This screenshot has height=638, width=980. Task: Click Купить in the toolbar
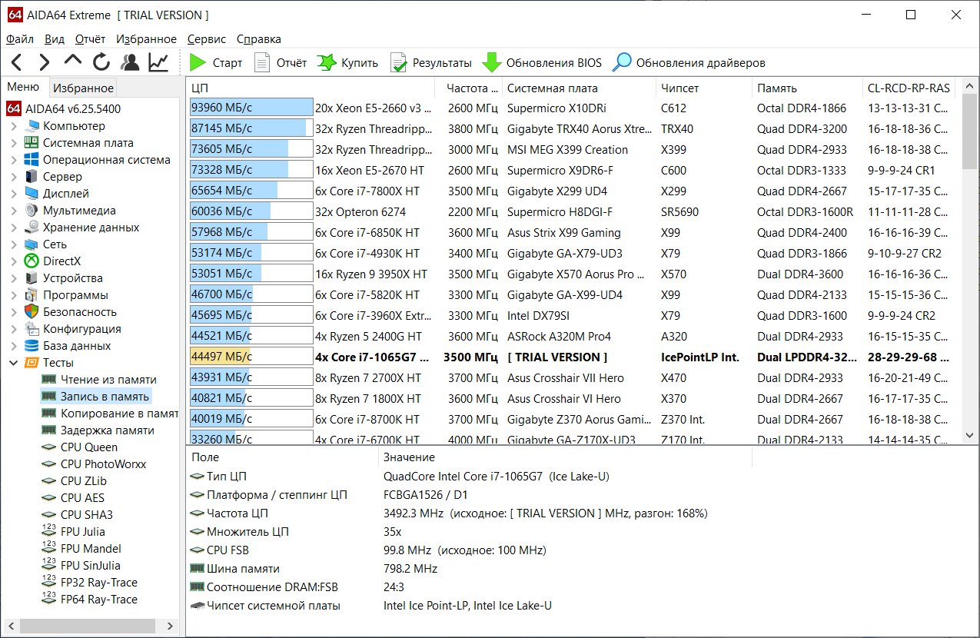pos(348,63)
